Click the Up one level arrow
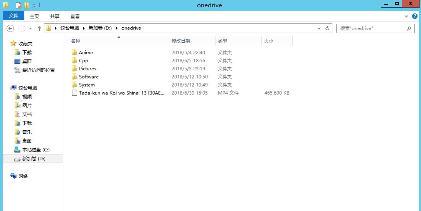Image resolution: width=421 pixels, height=211 pixels. point(39,28)
